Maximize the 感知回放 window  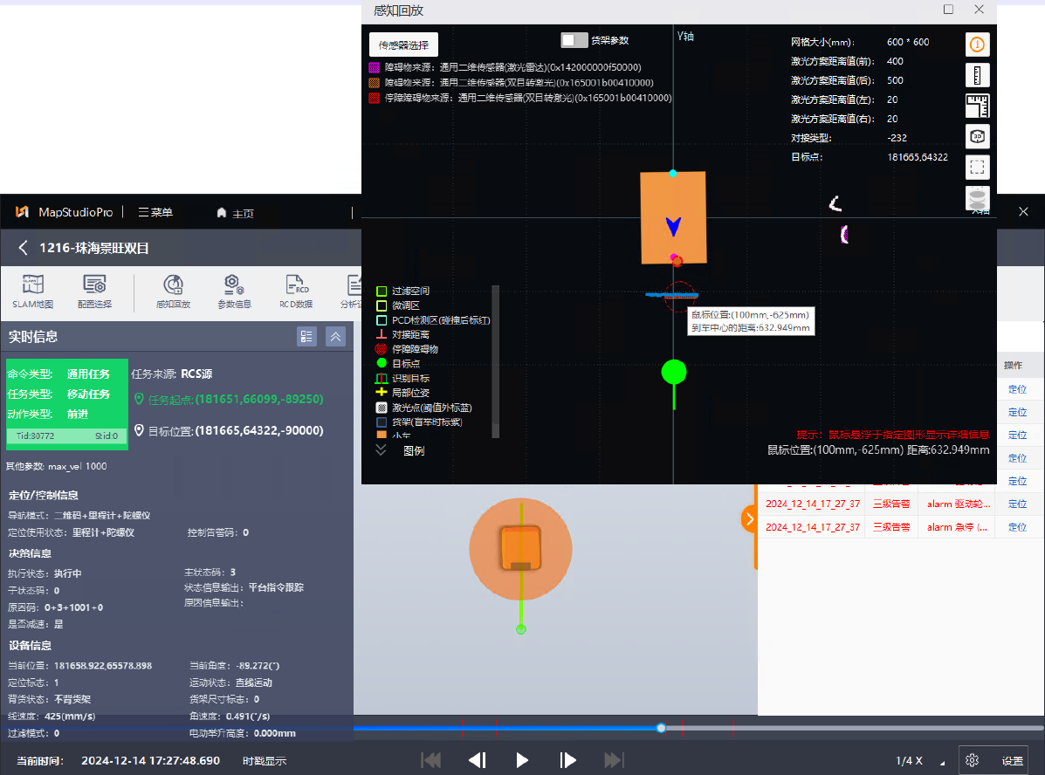(x=948, y=10)
